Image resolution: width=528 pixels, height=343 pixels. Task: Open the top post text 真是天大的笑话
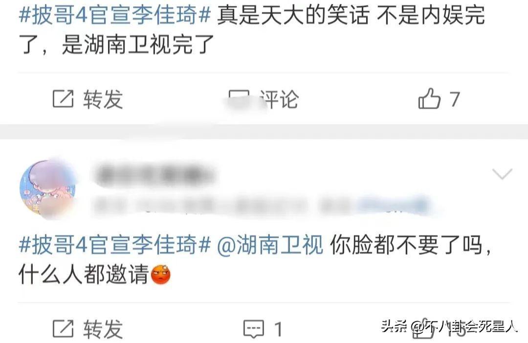click(x=293, y=16)
